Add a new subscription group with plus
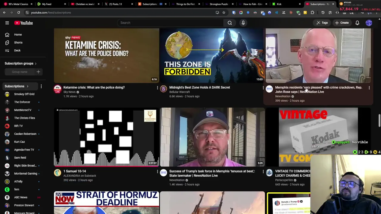381x214 pixels. [x=38, y=72]
